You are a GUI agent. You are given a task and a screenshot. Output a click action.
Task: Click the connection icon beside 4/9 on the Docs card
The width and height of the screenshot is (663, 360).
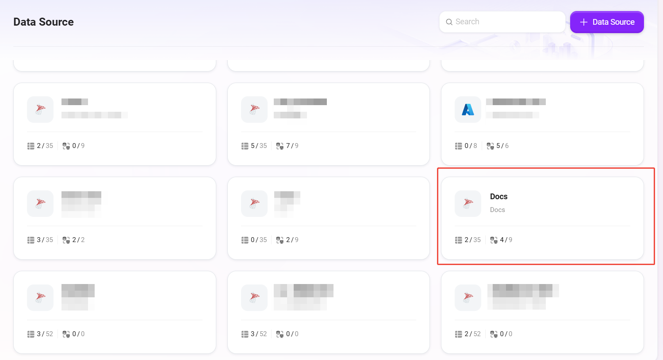[x=494, y=240]
